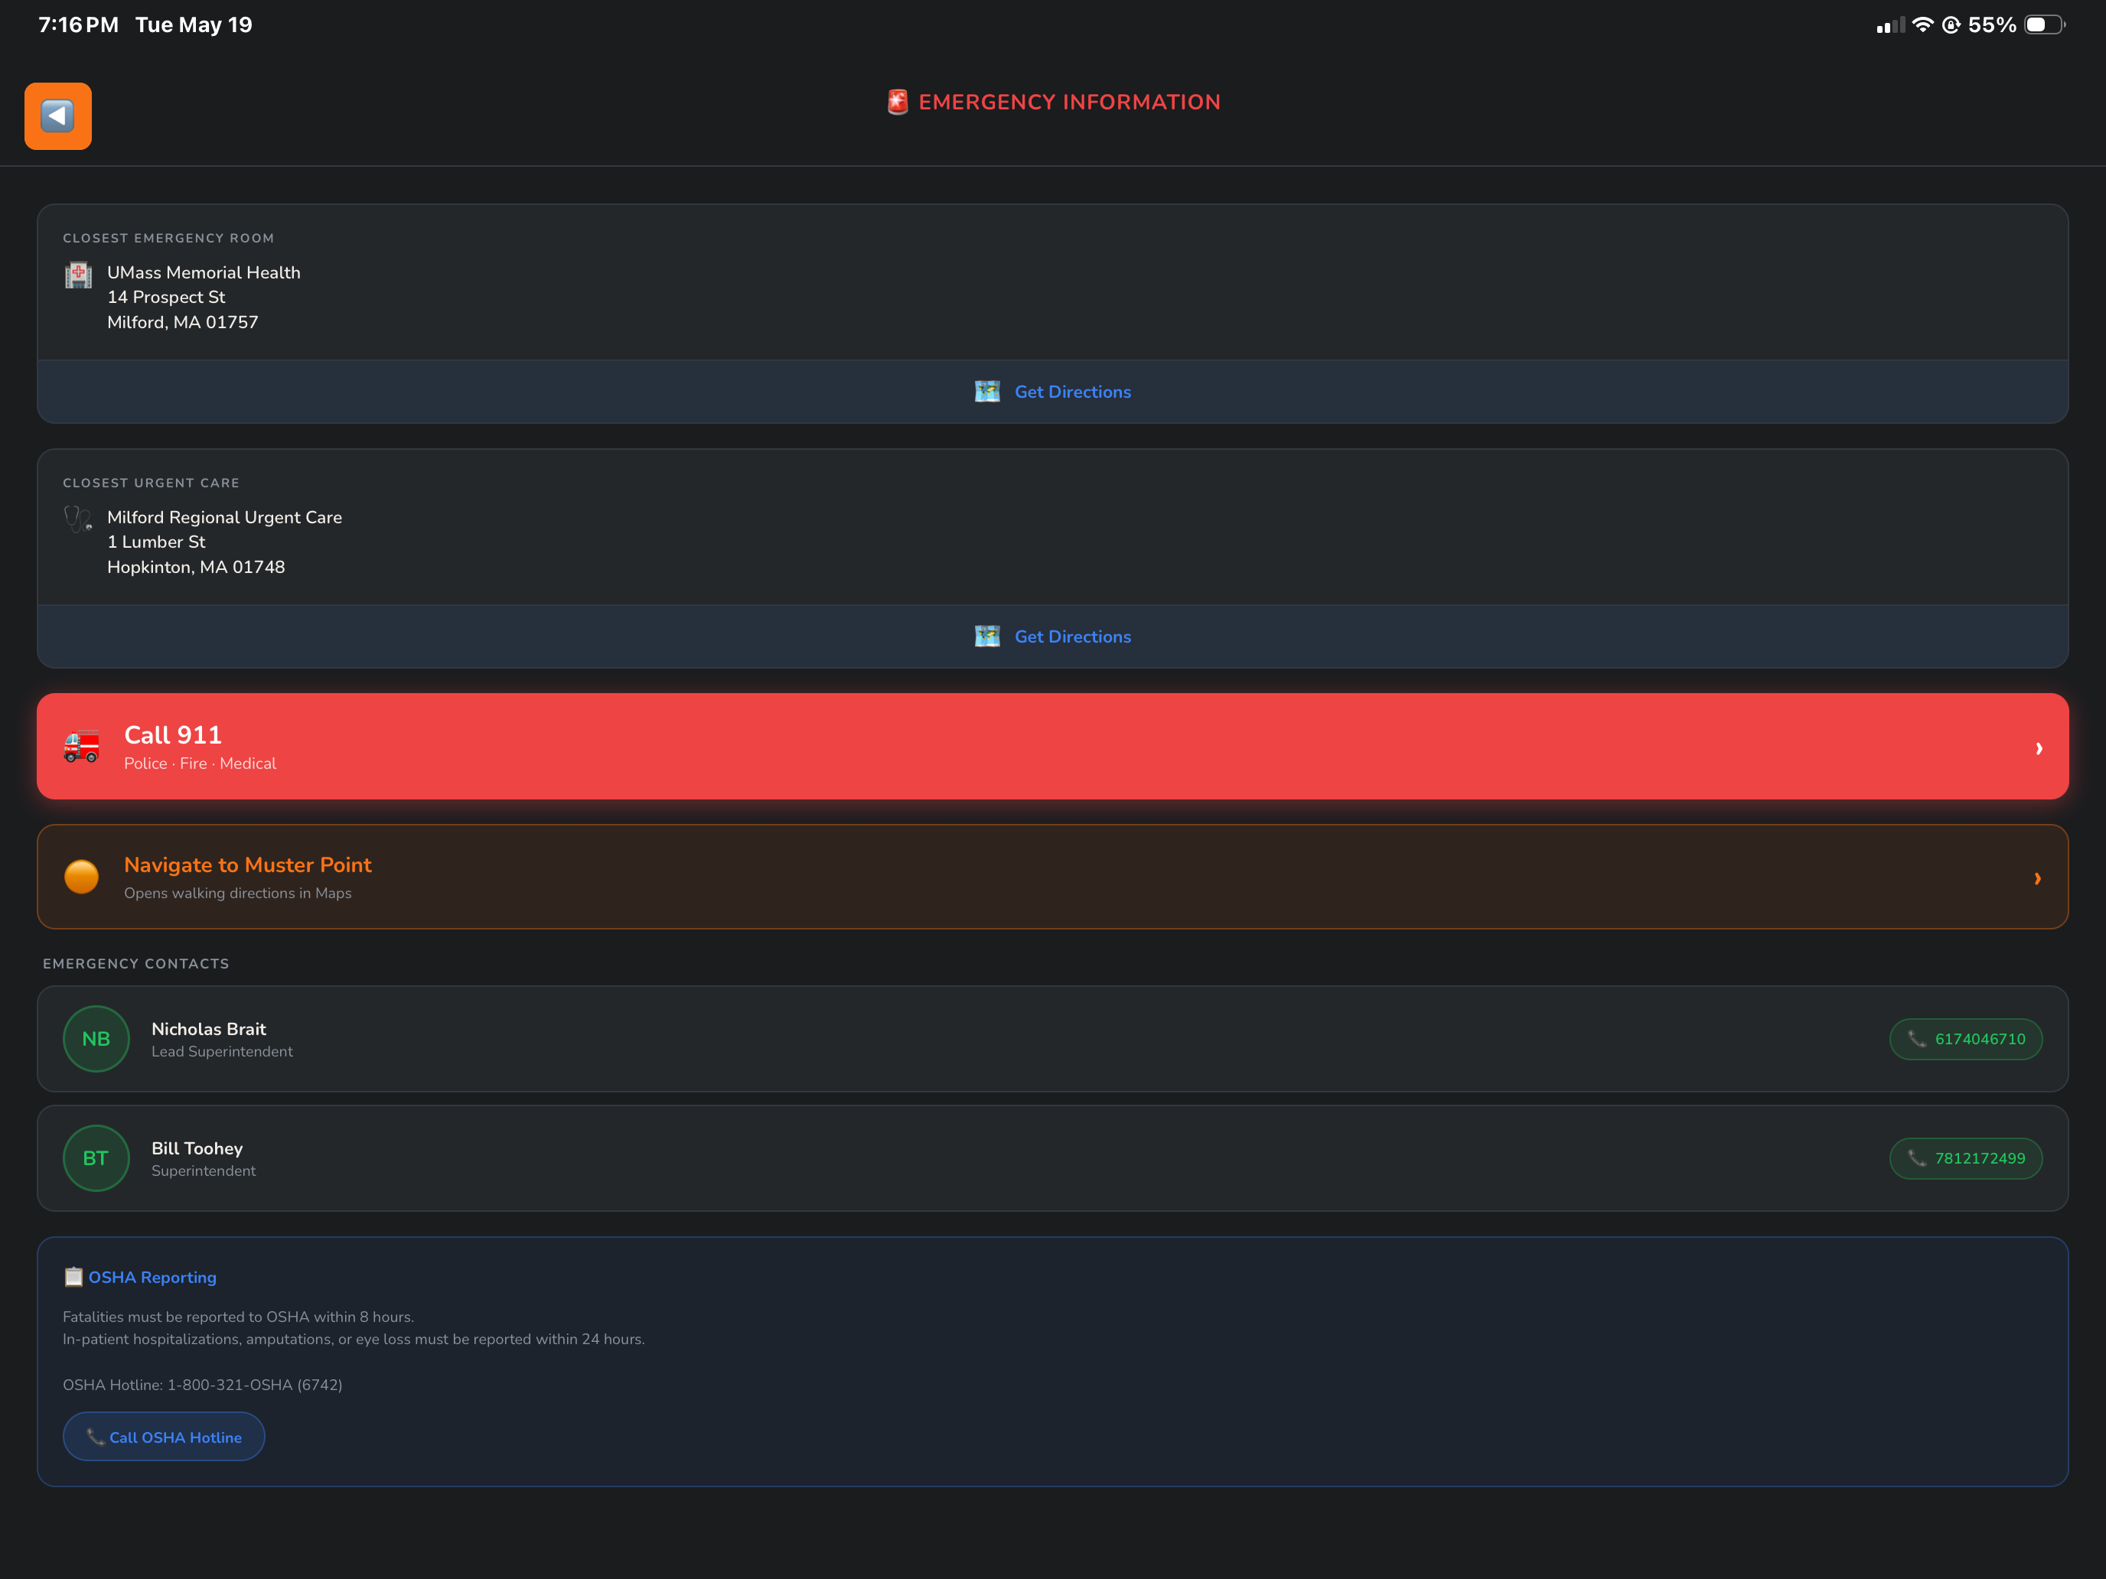
Task: Click the CLOSEST EMERGENCY ROOM label
Action: 168,238
